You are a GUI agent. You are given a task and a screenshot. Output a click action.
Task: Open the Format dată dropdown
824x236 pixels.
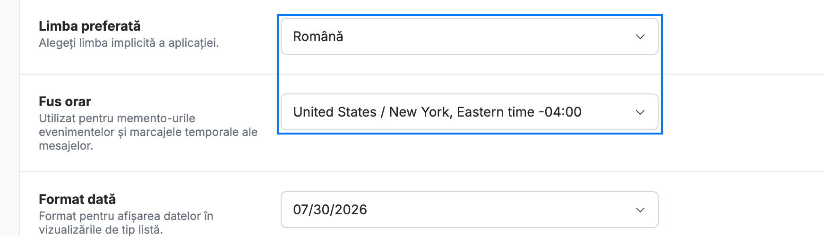pyautogui.click(x=469, y=210)
